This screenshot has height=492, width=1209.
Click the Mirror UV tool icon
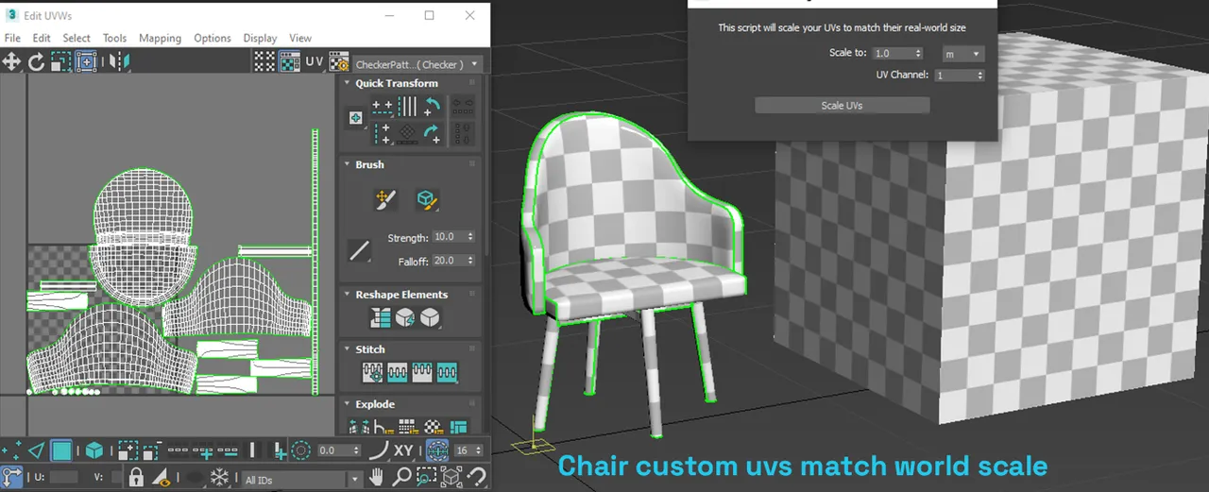tap(118, 61)
